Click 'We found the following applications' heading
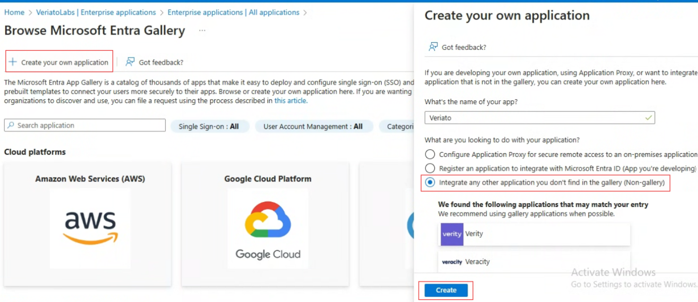The width and height of the screenshot is (698, 302). [543, 205]
